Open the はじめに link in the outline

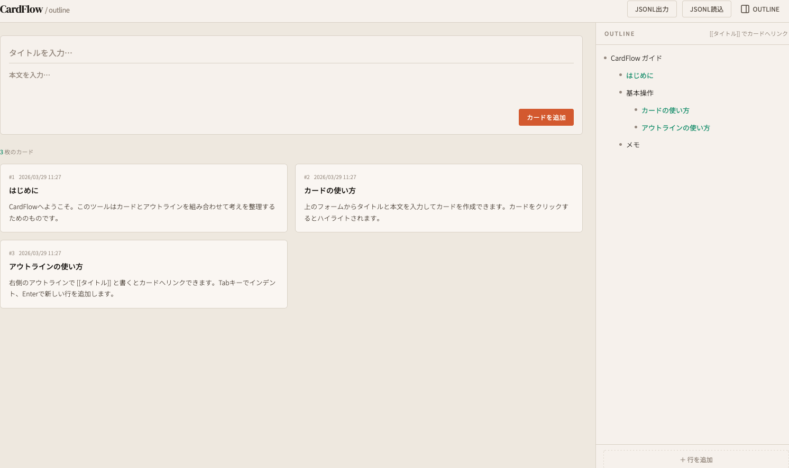click(x=640, y=75)
